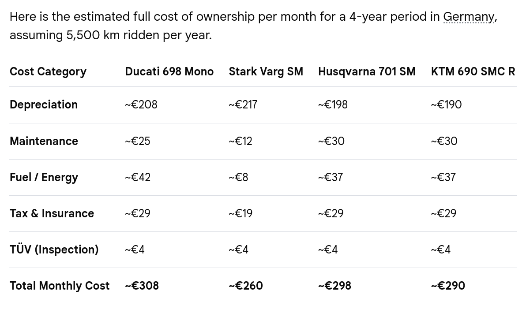Click the Tax & Insurance row label
Viewport: 526px width, 309px height.
(x=52, y=213)
